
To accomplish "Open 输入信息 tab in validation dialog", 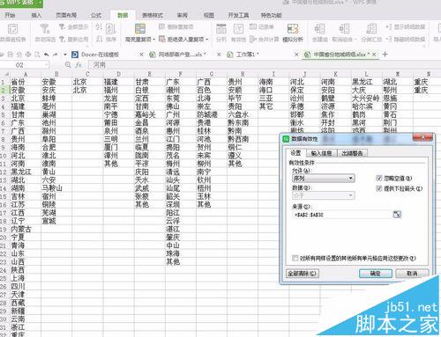I will pyautogui.click(x=321, y=153).
